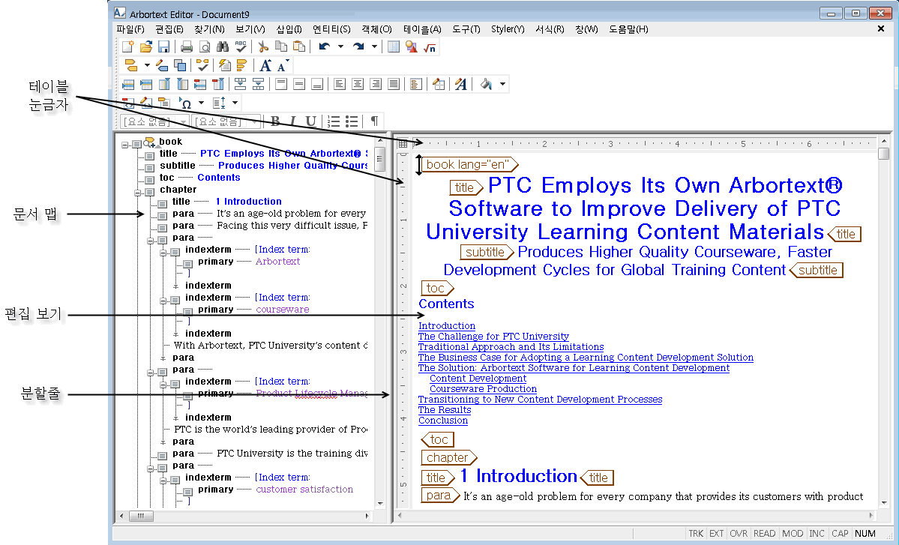
Task: Follow the Introduction link in Contents
Action: 447,325
